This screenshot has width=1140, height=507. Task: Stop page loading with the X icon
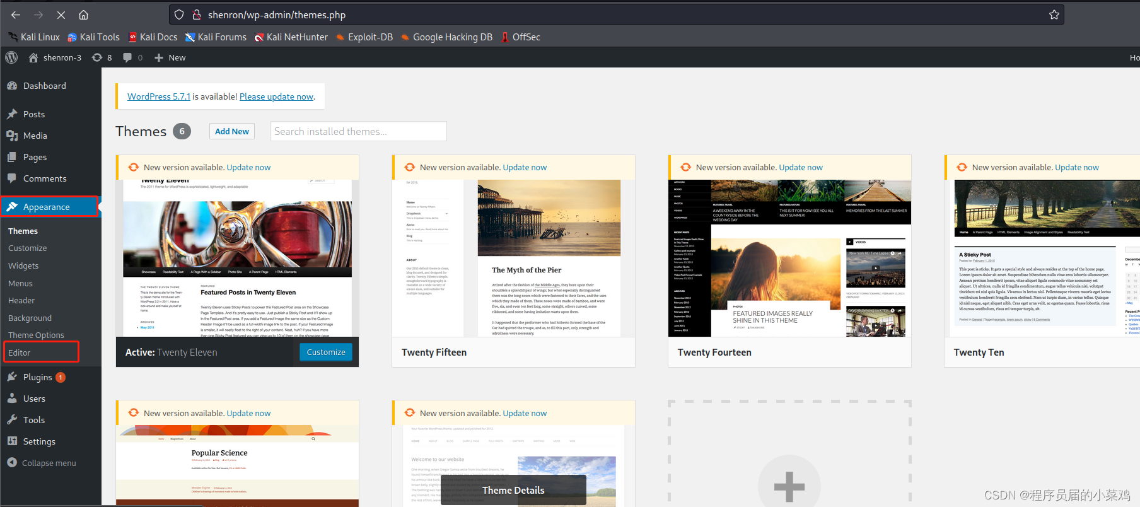tap(61, 15)
